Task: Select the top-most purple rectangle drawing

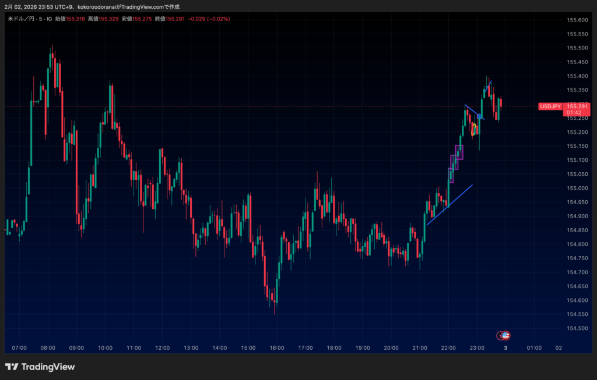Action: 459,152
